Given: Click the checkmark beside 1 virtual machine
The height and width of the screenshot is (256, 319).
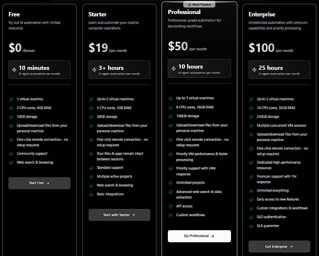Looking at the screenshot, I should (10, 99).
